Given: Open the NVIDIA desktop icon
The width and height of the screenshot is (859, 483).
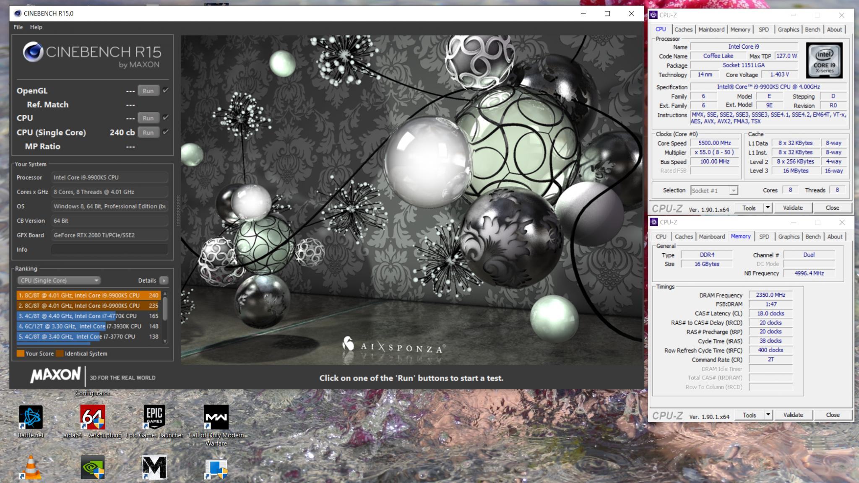Looking at the screenshot, I should pyautogui.click(x=92, y=467).
